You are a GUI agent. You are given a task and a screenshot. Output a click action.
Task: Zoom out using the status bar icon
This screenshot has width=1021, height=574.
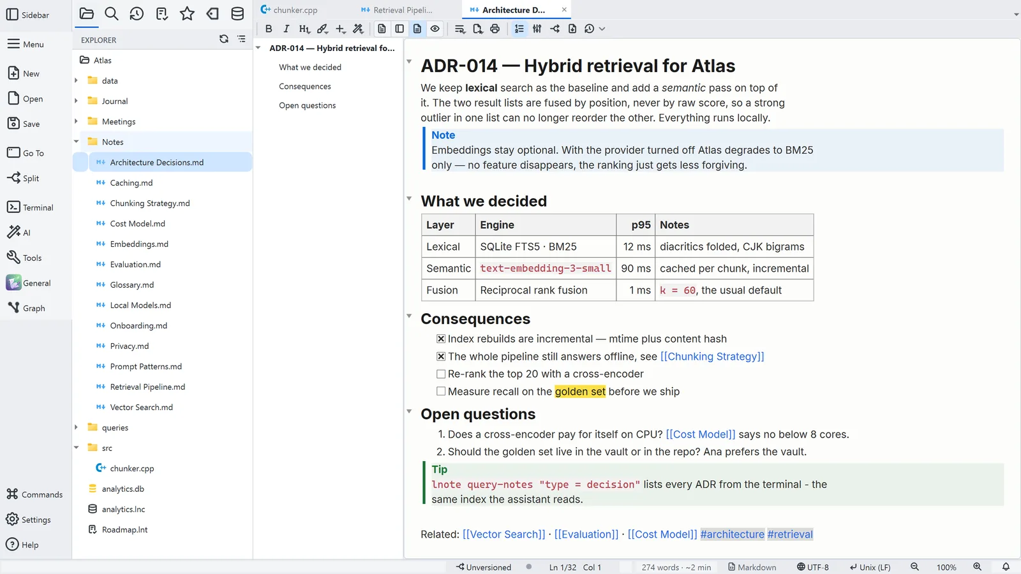(x=914, y=567)
